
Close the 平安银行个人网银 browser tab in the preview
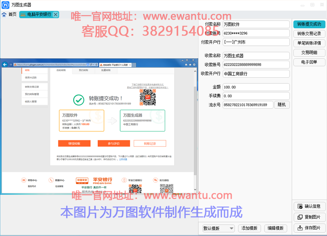pos(130,65)
